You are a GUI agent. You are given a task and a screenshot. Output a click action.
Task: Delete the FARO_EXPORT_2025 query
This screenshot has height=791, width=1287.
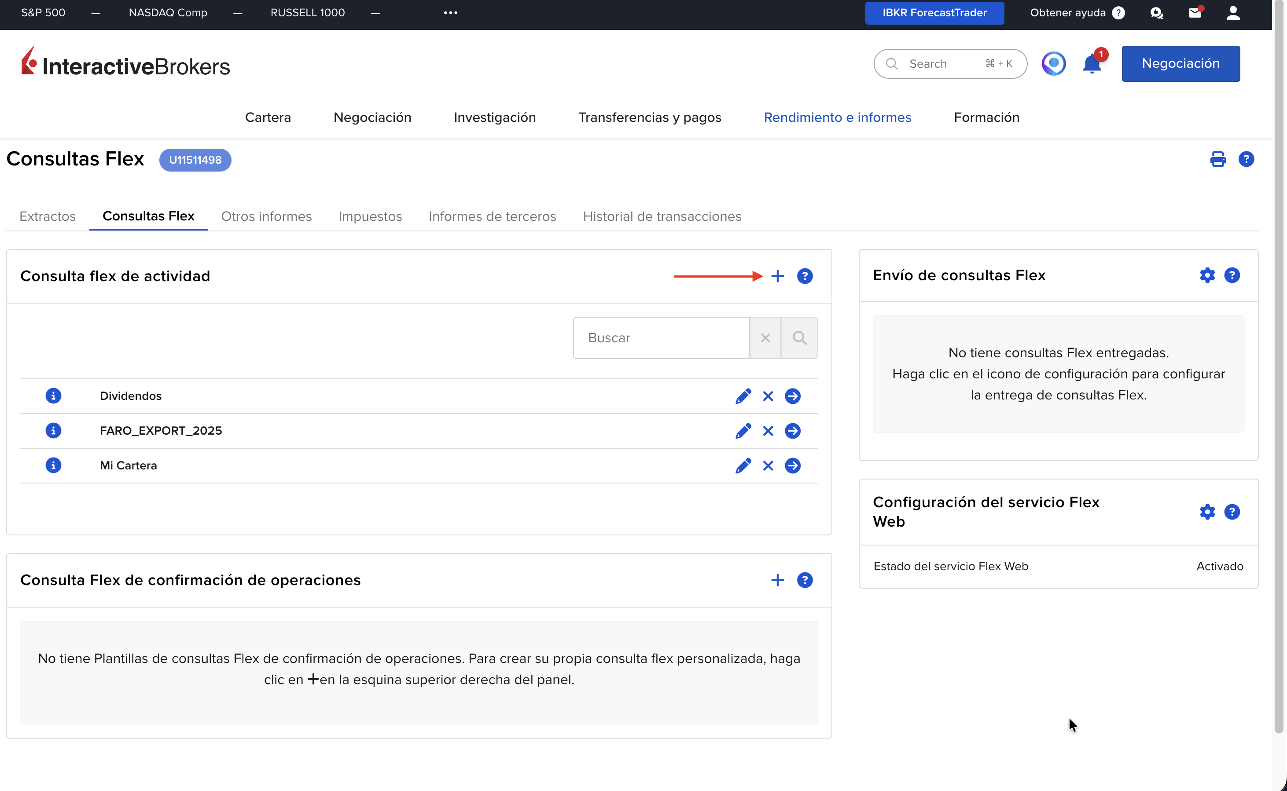click(x=768, y=431)
